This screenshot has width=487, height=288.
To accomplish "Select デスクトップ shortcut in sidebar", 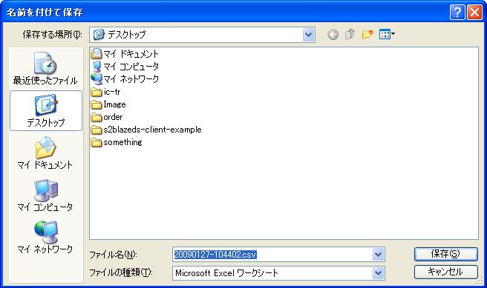I will [x=46, y=111].
